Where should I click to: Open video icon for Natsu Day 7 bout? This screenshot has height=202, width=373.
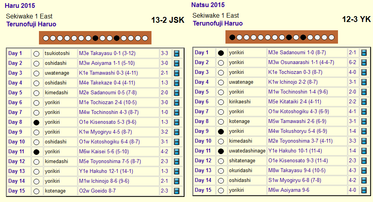click(364, 112)
